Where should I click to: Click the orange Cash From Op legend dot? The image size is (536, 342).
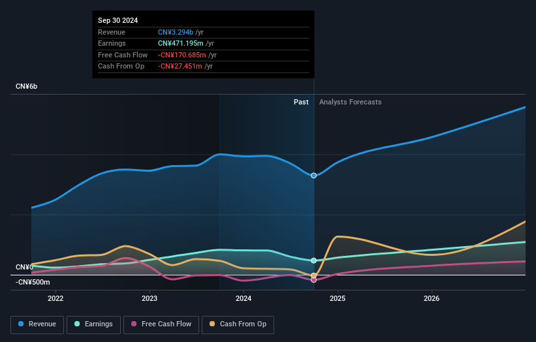[212, 324]
